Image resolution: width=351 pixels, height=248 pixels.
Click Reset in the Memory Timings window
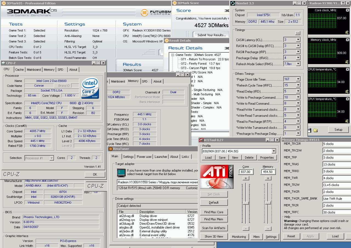coord(291,236)
